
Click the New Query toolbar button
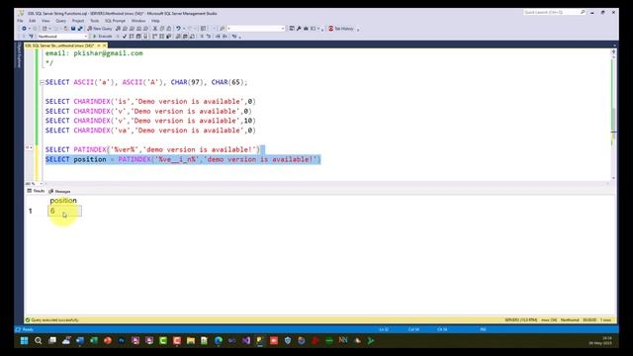pyautogui.click(x=99, y=29)
